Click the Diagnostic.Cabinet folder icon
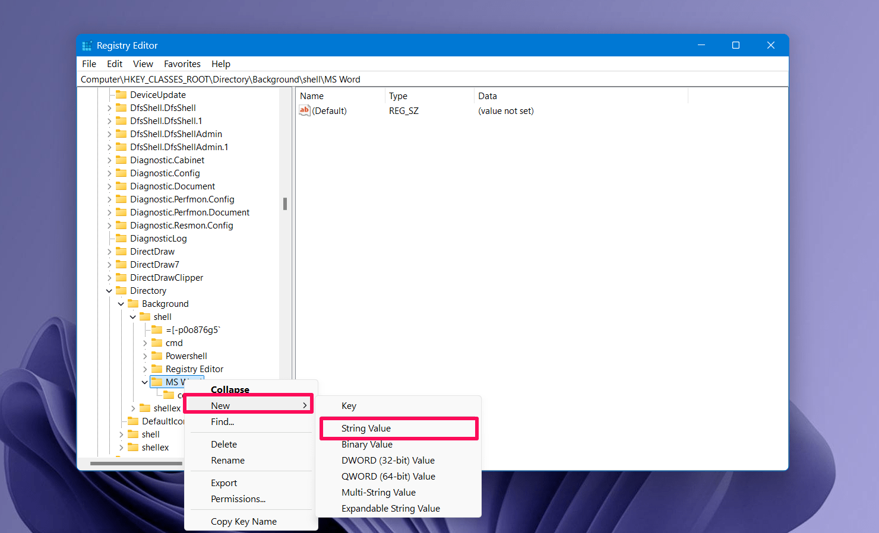The height and width of the screenshot is (533, 879). coord(121,160)
